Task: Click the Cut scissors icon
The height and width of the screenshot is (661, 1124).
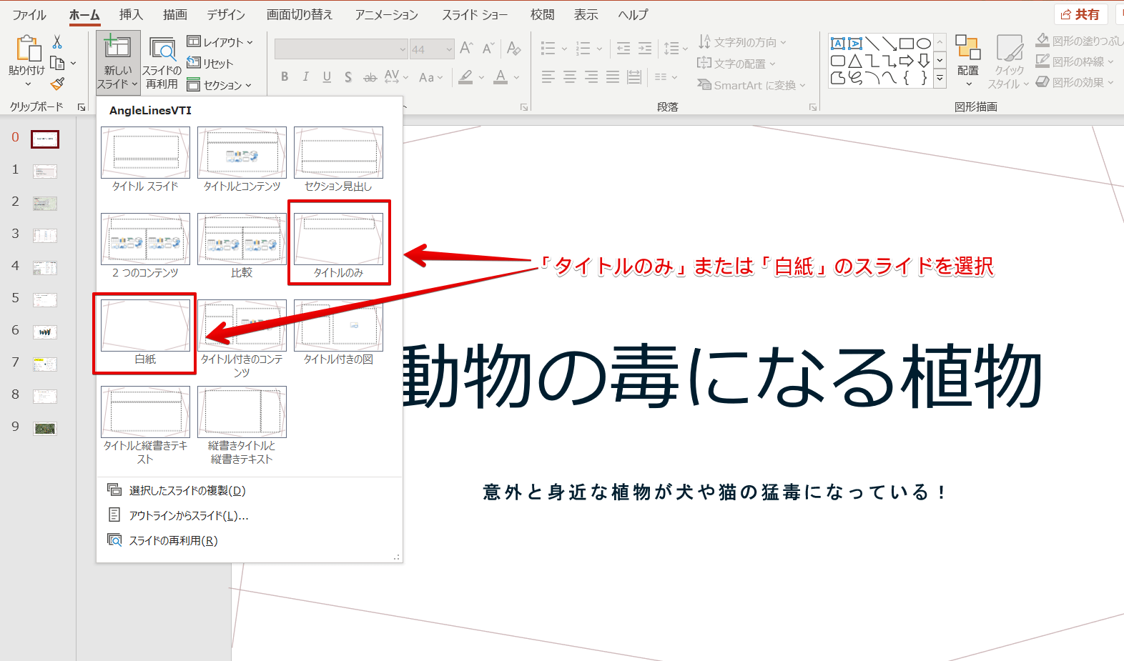Action: click(x=57, y=42)
